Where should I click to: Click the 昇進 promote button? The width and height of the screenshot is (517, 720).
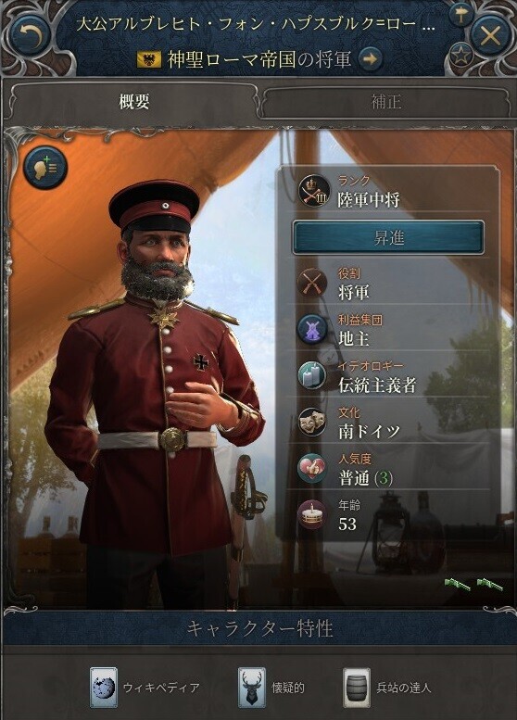tap(388, 237)
